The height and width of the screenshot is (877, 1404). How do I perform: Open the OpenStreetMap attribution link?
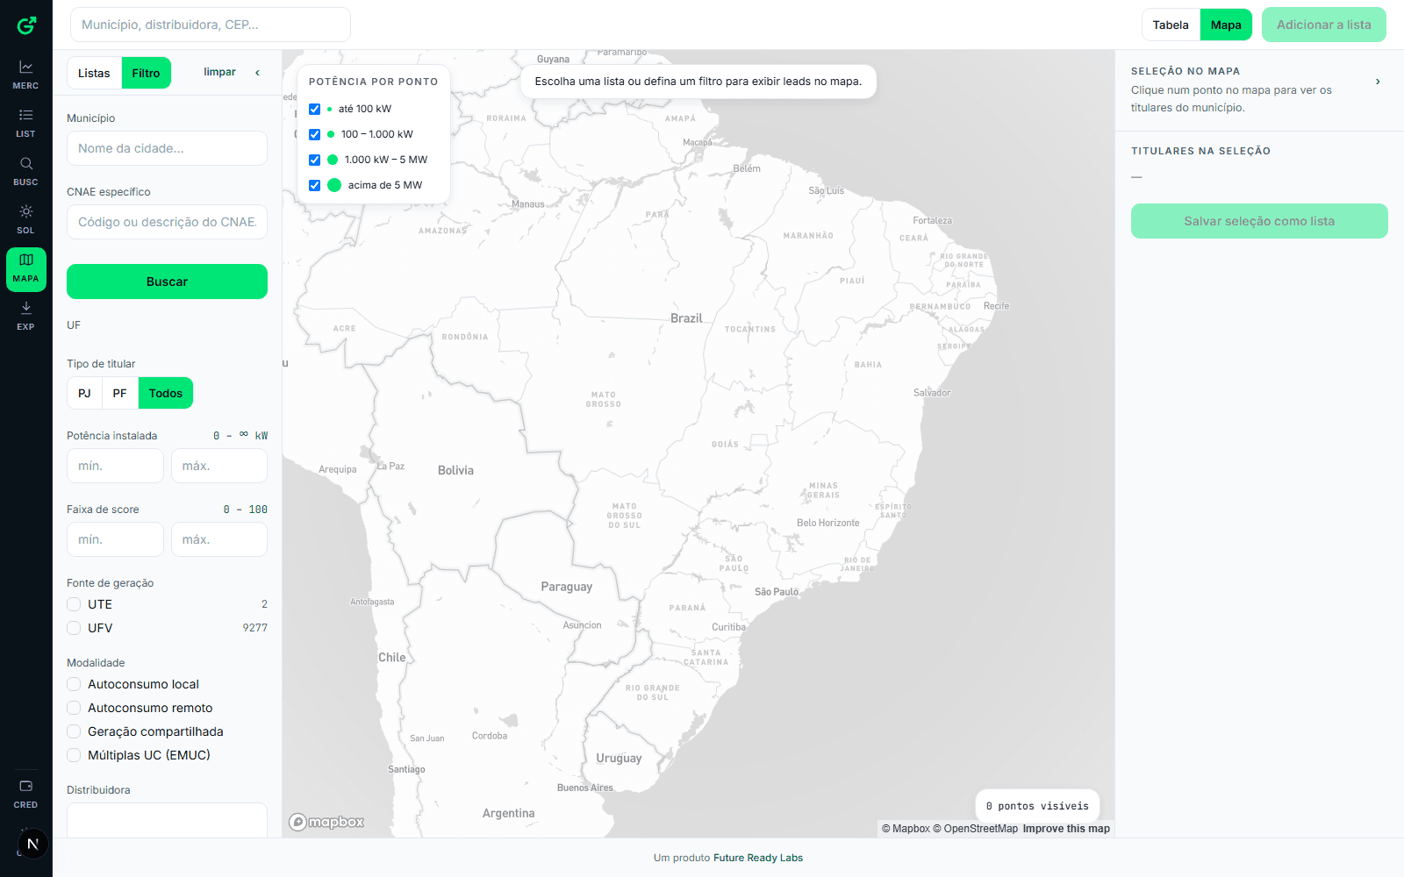coord(976,829)
